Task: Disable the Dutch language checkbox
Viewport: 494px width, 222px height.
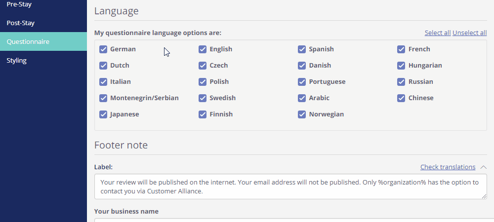Action: coord(103,66)
